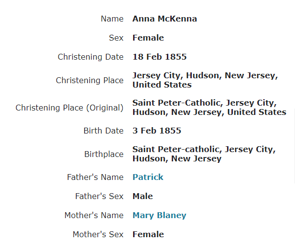Click the Sex field label
The image size is (295, 245).
coord(116,38)
